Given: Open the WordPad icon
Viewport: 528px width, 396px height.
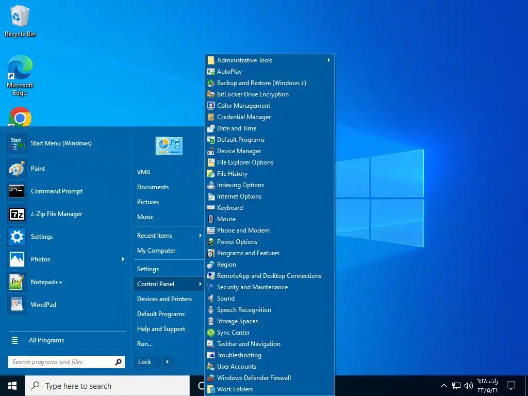Looking at the screenshot, I should point(16,305).
